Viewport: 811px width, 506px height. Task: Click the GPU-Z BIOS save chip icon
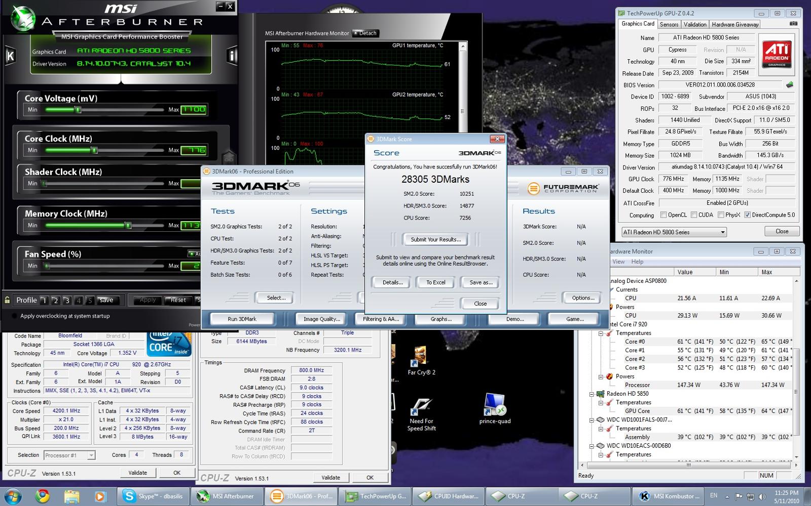[789, 85]
